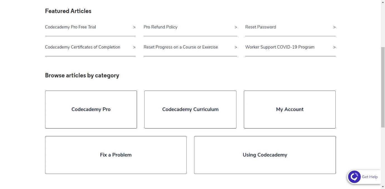Click the Get Help chat icon
The image size is (385, 189).
point(354,177)
